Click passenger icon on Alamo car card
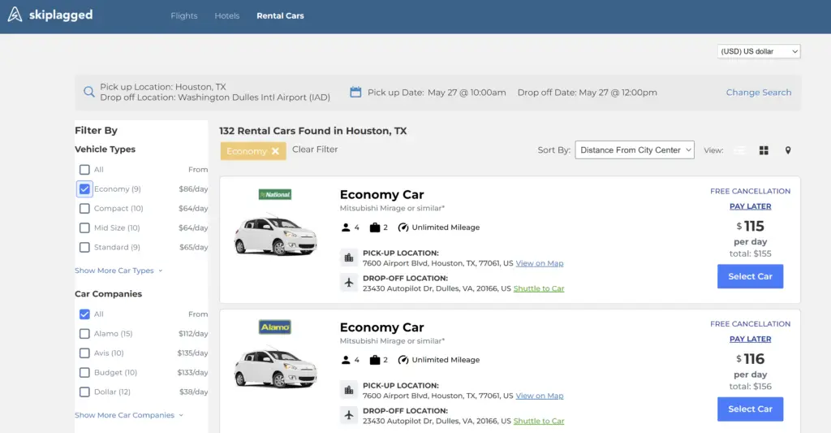 (x=346, y=360)
